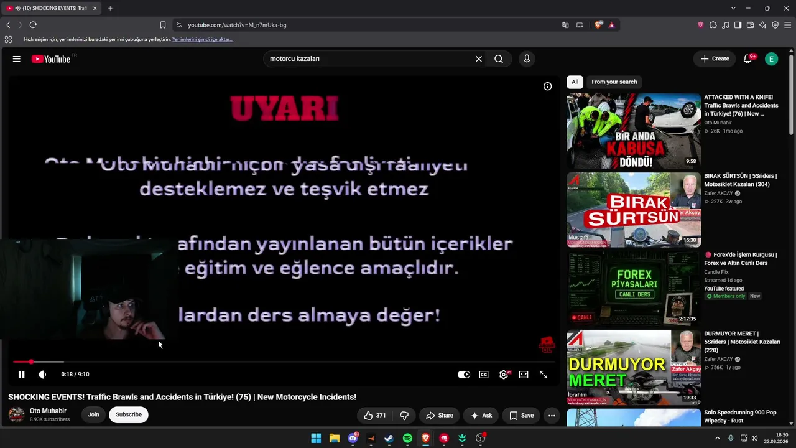The width and height of the screenshot is (796, 448).
Task: Translate this page icon
Action: (565, 25)
